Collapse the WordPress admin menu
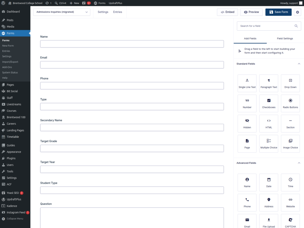 (12, 219)
